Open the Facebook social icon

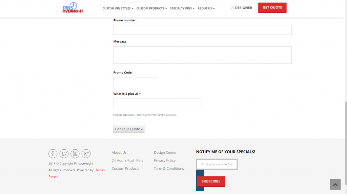coord(53,154)
